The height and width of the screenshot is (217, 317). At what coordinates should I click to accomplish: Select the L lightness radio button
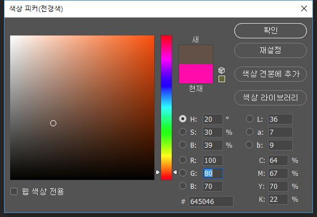(249, 119)
